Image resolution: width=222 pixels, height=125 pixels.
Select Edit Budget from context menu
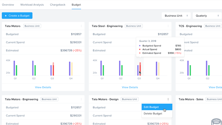point(151,107)
